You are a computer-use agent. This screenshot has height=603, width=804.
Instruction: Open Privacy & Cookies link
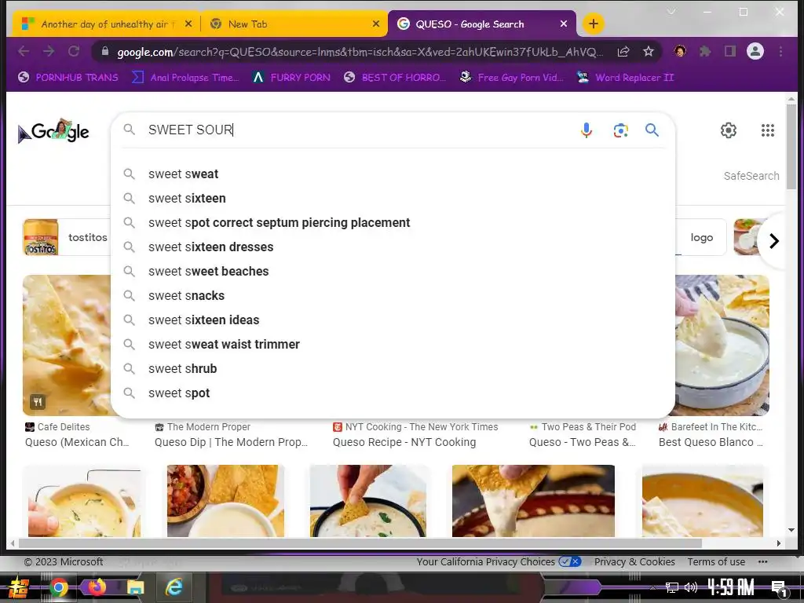[x=634, y=562]
